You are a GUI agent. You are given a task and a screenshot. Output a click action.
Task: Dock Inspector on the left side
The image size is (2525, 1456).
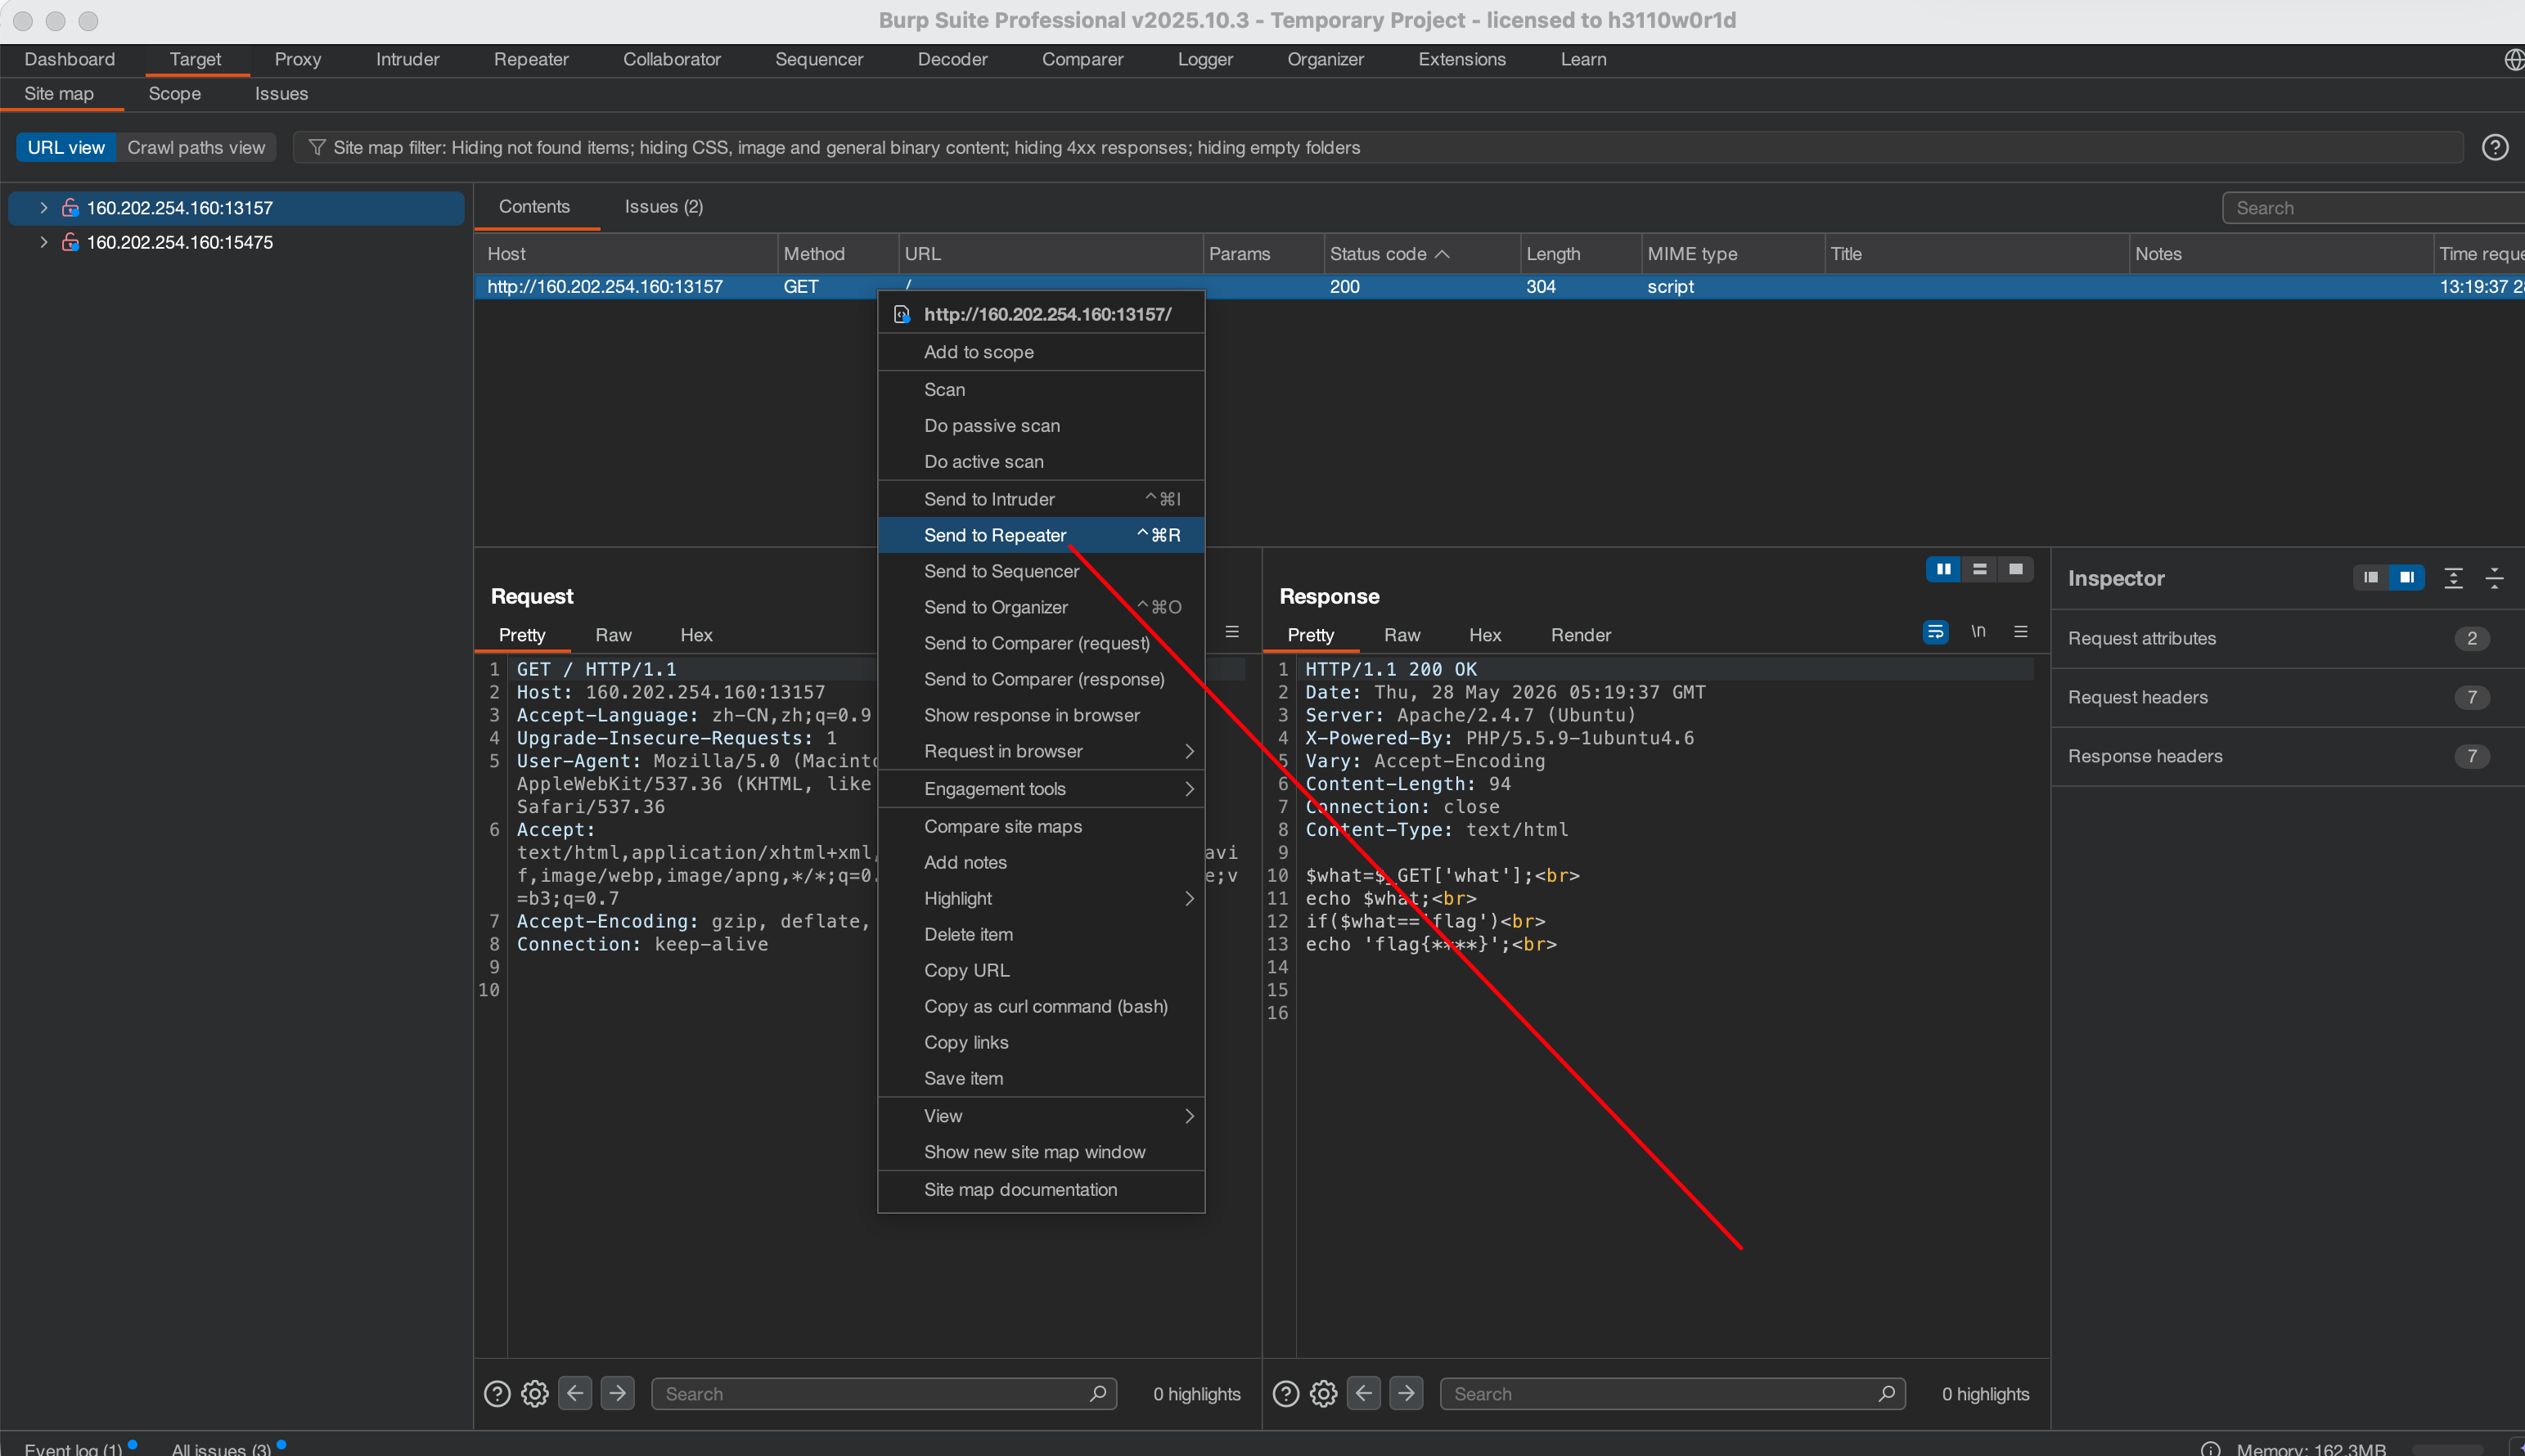(2370, 577)
